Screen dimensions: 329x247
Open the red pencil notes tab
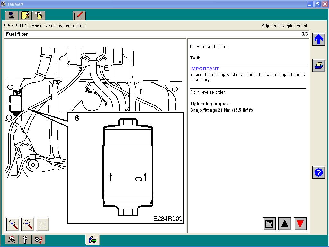(79, 15)
